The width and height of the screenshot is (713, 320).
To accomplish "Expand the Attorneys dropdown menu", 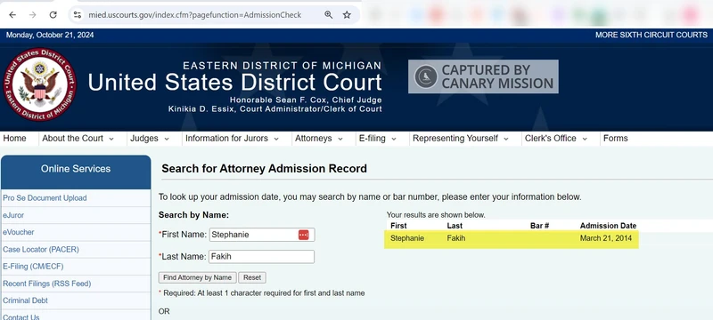I will coord(319,139).
